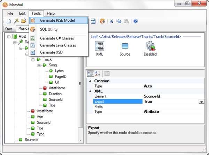Click the XML Type value Attribute
Screen dimensions: 209x155
(173, 112)
